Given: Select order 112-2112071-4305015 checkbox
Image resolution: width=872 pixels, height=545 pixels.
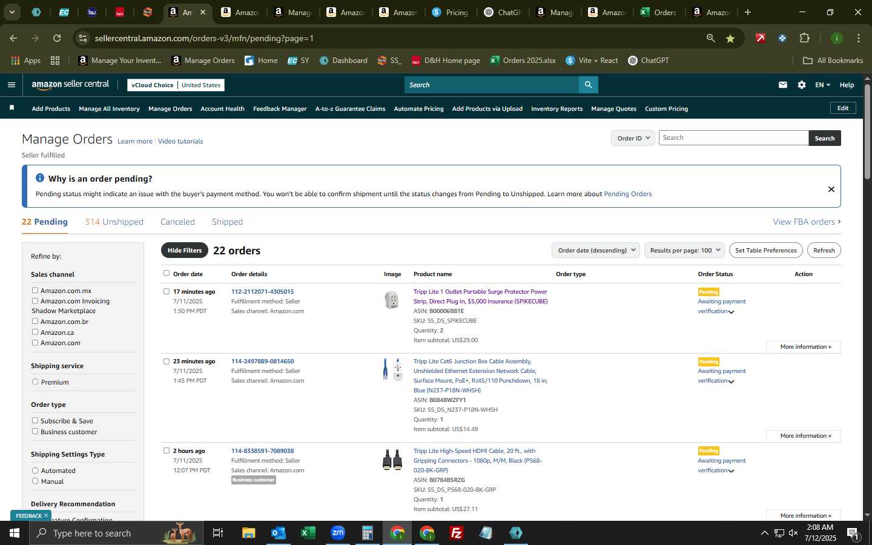Looking at the screenshot, I should coord(167,291).
